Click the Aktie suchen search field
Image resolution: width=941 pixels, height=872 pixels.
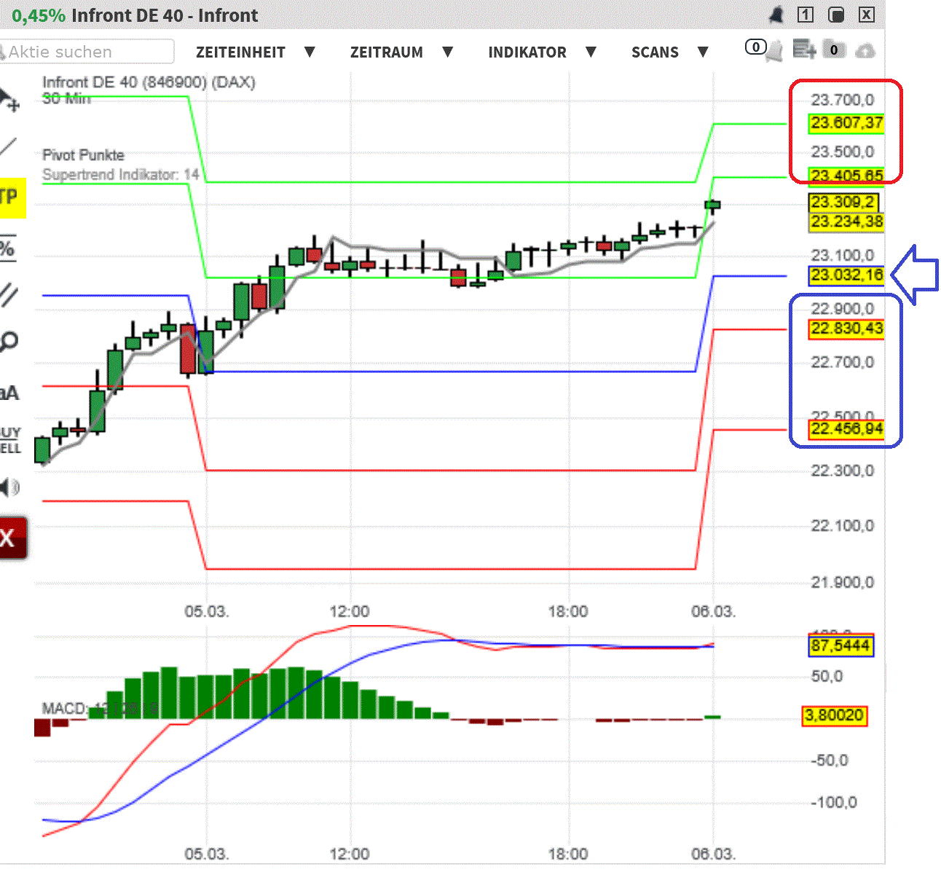coord(87,52)
